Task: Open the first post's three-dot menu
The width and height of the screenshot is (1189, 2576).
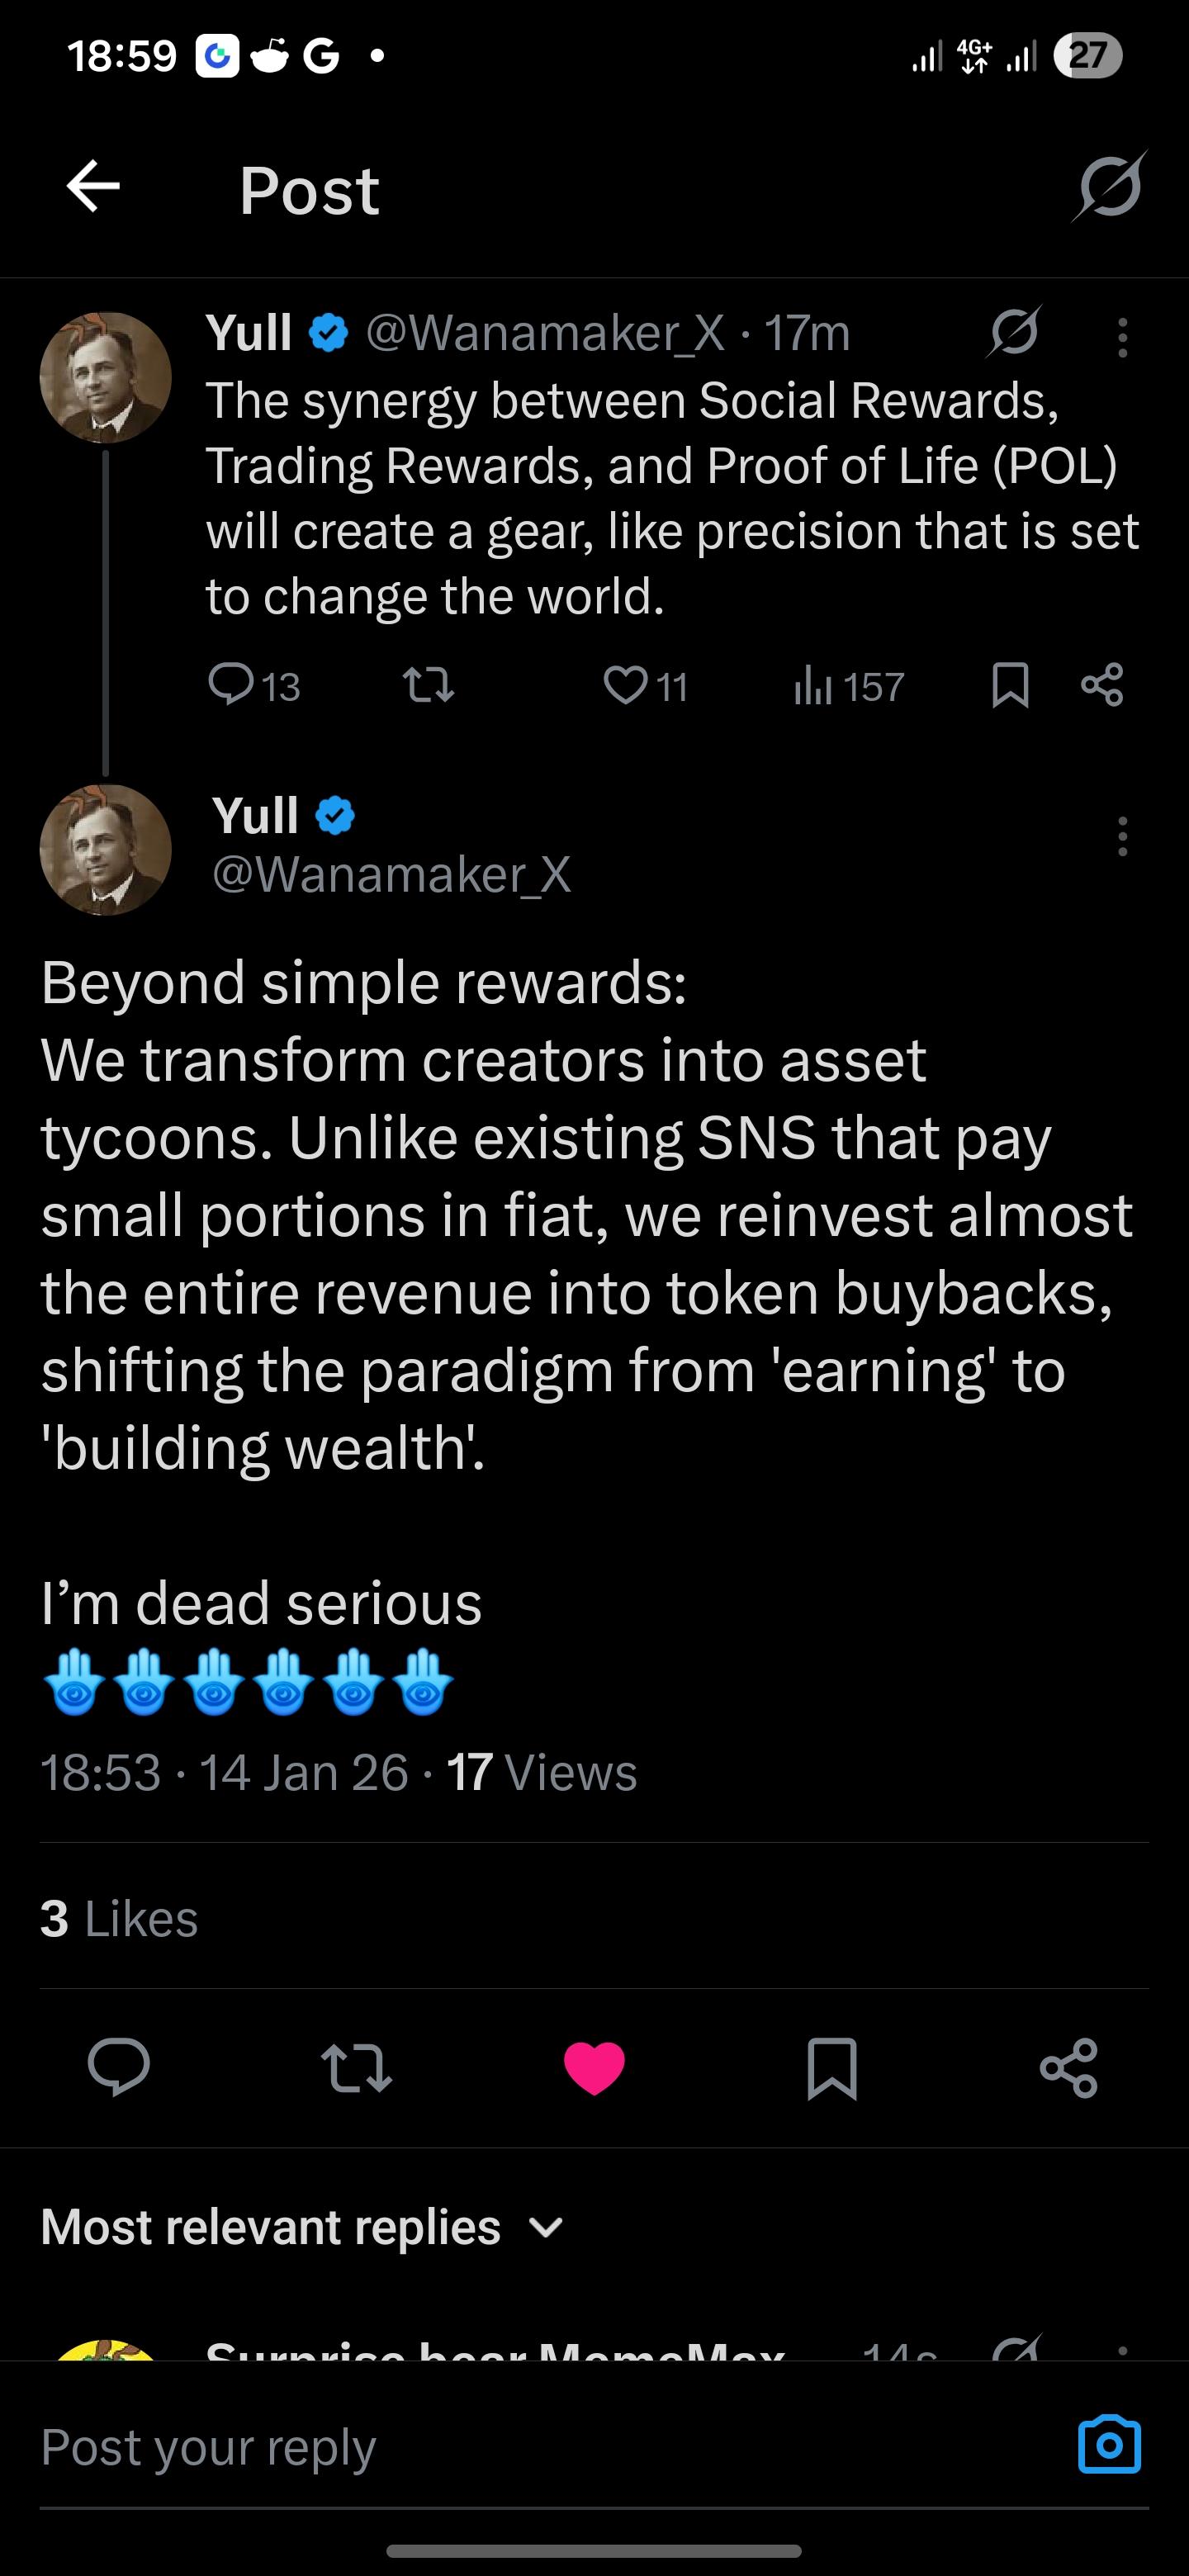Action: [1122, 338]
